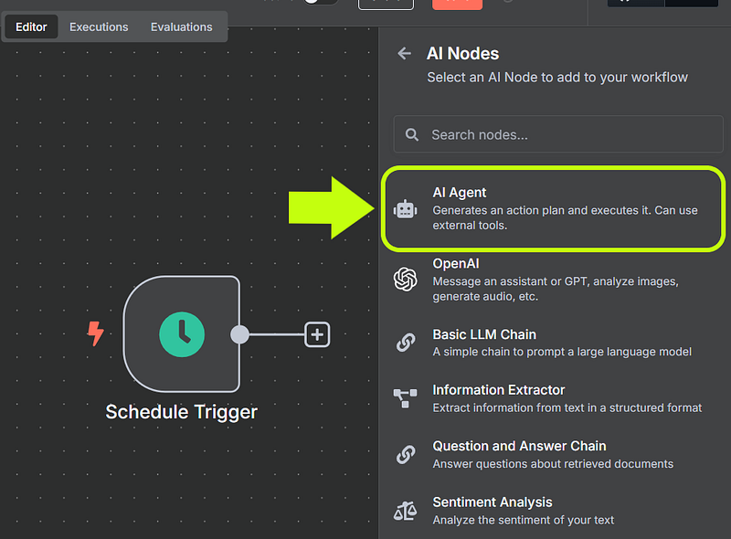Select the Schedule Trigger clock node
This screenshot has height=539, width=731.
(182, 334)
